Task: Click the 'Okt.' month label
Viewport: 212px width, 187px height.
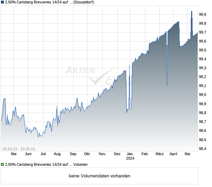Action: click(87, 154)
